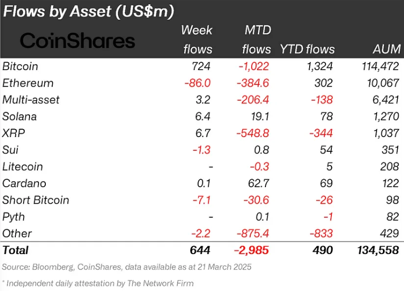Click the Other row's -833 YTD value
The height and width of the screenshot is (291, 404).
tap(321, 234)
